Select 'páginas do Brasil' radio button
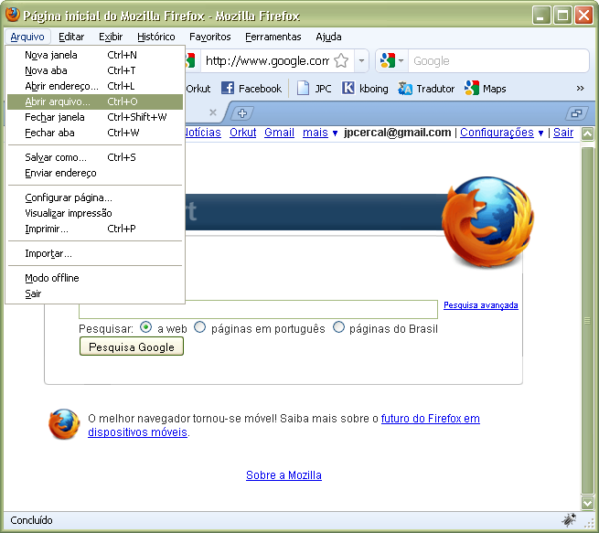Screen dimensions: 599x533 [338, 327]
